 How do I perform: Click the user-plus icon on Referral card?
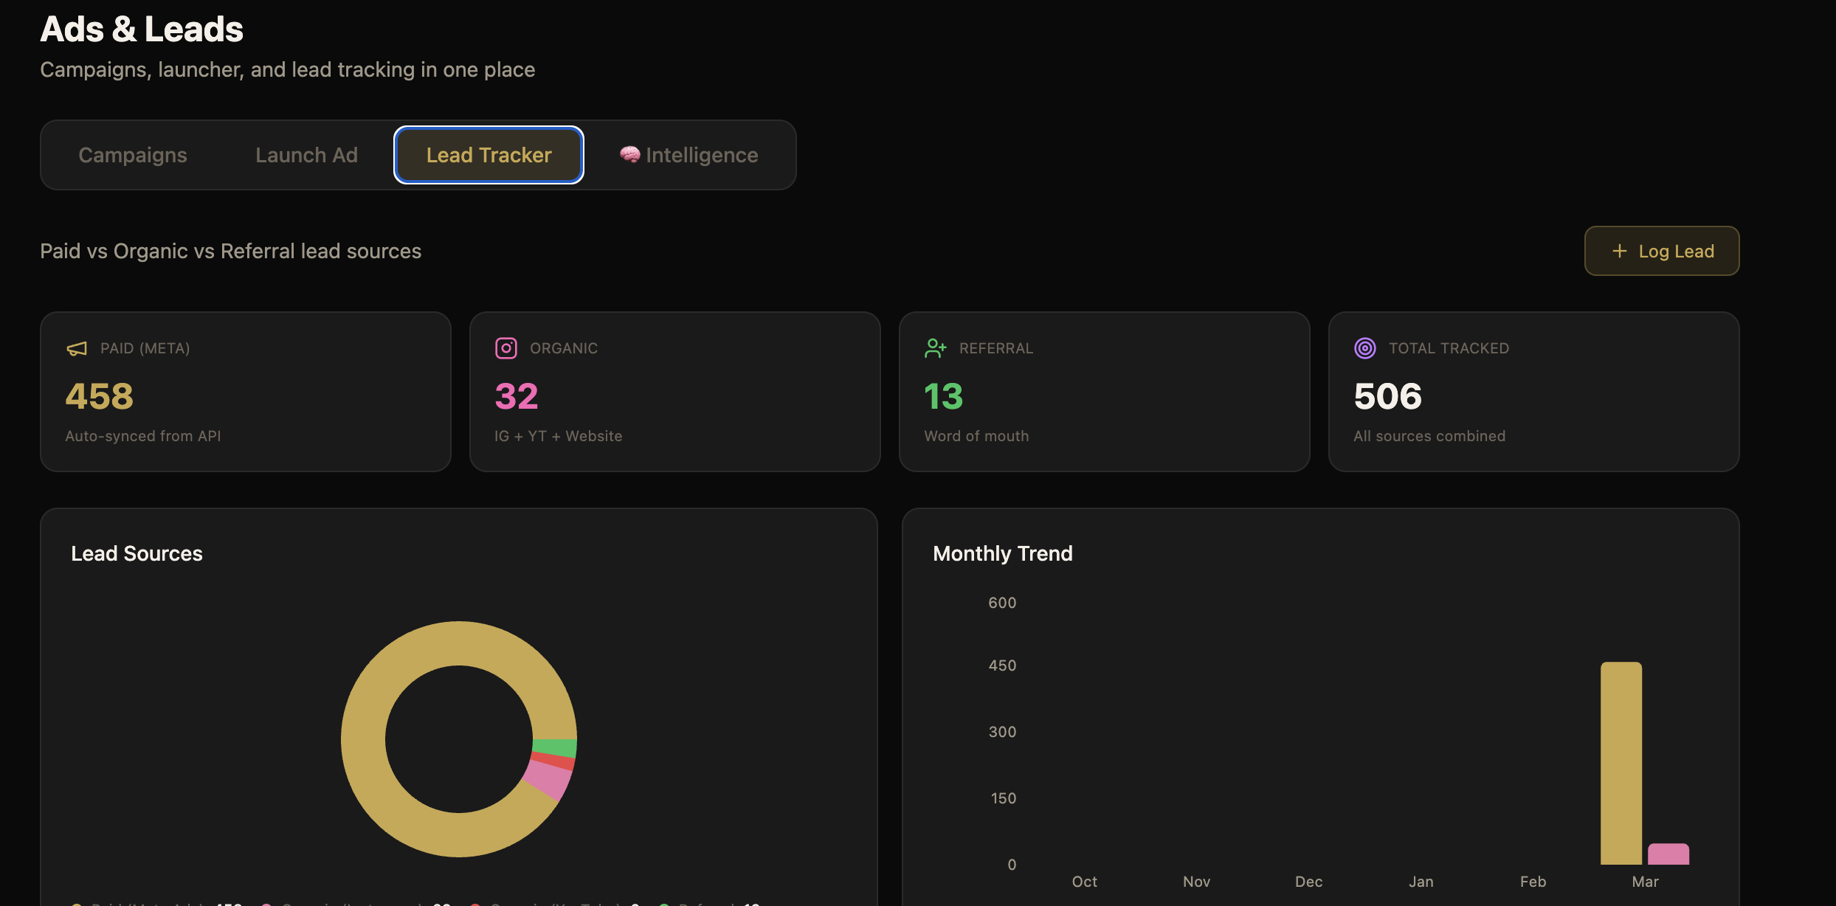pyautogui.click(x=935, y=348)
